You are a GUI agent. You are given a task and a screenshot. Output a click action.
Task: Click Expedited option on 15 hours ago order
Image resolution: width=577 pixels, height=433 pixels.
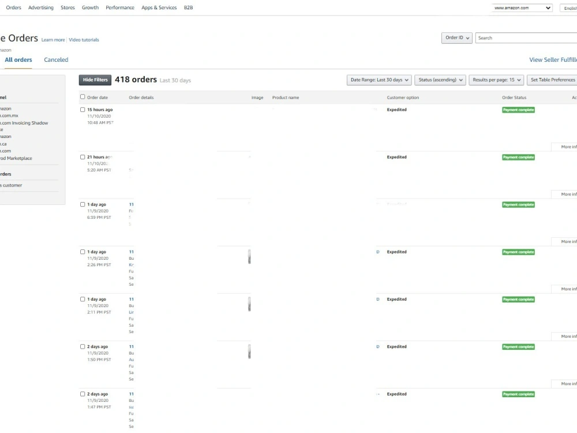click(x=397, y=110)
